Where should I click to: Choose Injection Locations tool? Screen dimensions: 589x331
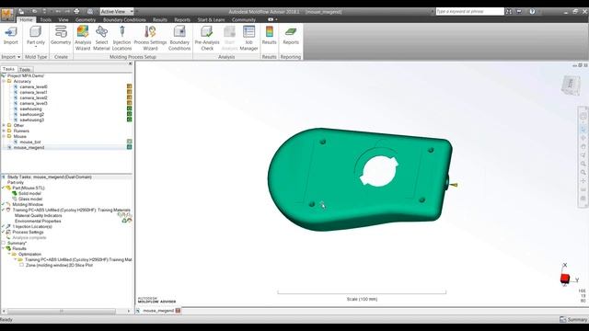121,38
